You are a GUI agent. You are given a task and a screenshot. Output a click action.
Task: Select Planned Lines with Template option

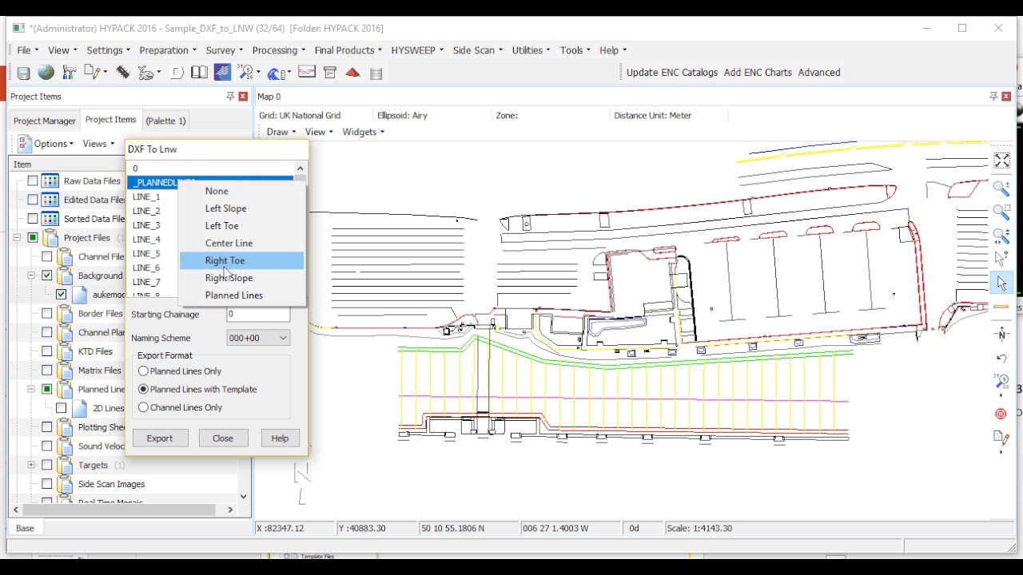point(143,390)
